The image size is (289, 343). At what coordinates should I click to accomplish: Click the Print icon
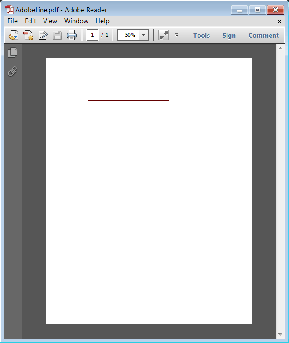pyautogui.click(x=72, y=35)
